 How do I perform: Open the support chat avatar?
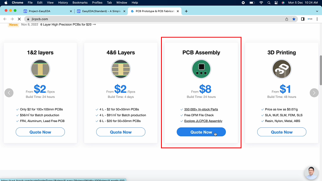pyautogui.click(x=311, y=173)
